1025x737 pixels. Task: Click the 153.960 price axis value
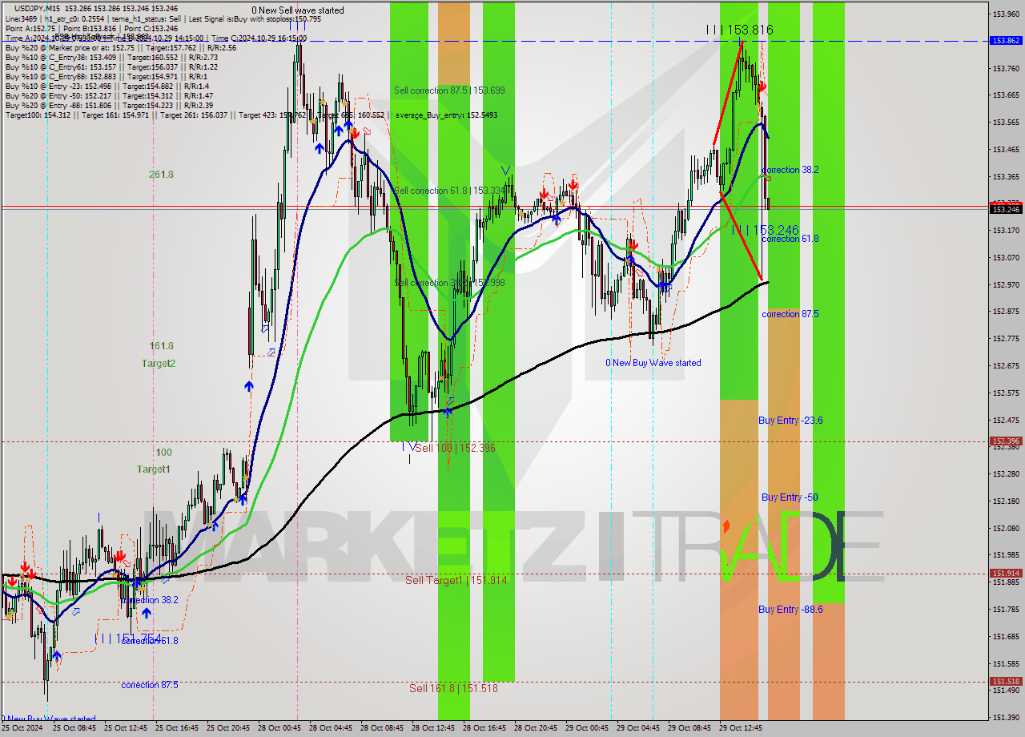[1006, 14]
